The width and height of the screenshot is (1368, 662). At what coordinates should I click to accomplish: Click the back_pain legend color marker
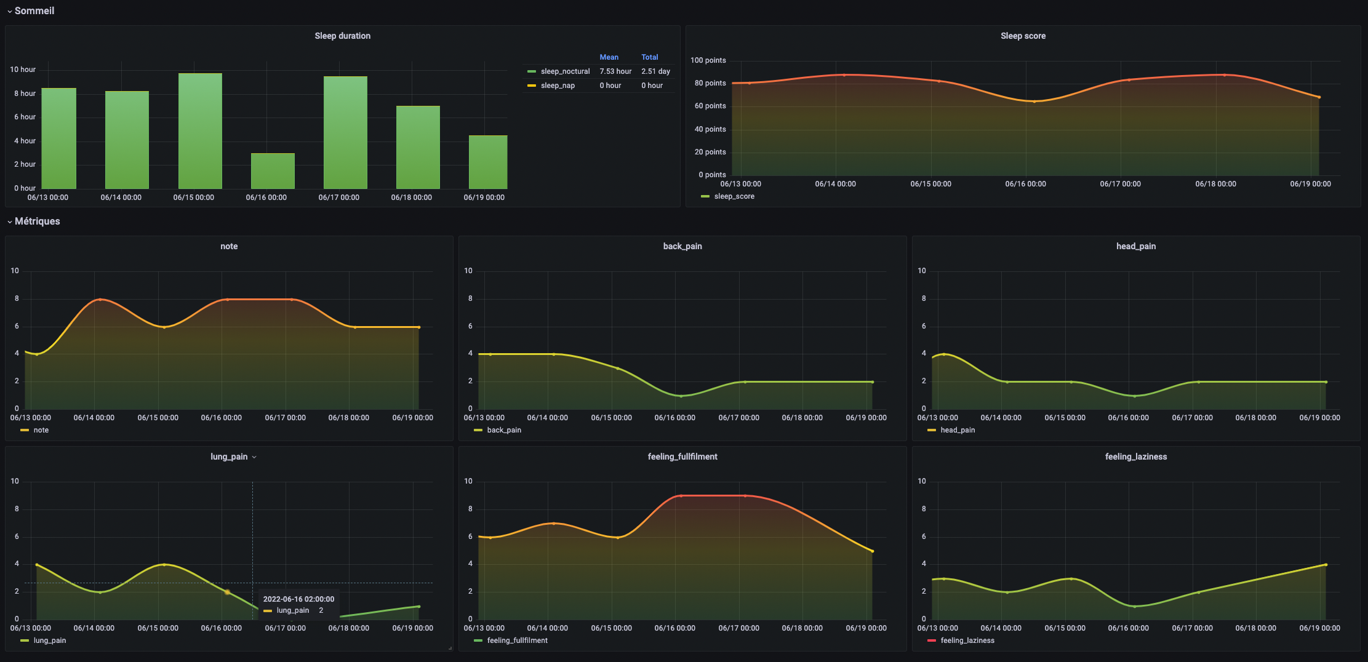click(478, 430)
